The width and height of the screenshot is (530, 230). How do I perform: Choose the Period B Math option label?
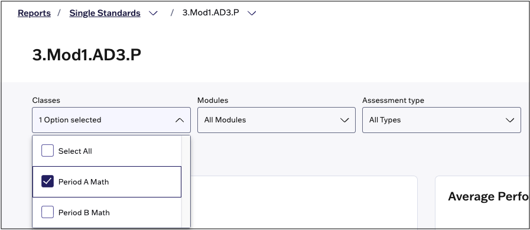(x=84, y=213)
